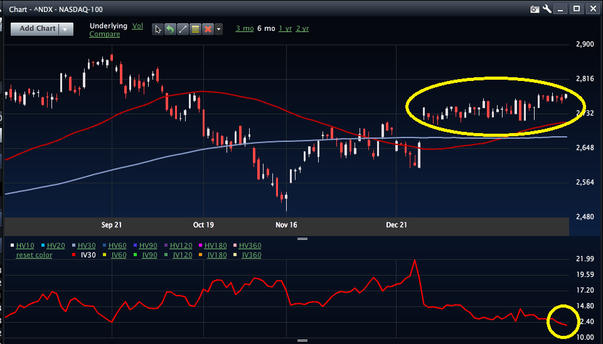Click the yellow horizontal lines tool
Viewport: 603px width, 344px height.
[195, 29]
